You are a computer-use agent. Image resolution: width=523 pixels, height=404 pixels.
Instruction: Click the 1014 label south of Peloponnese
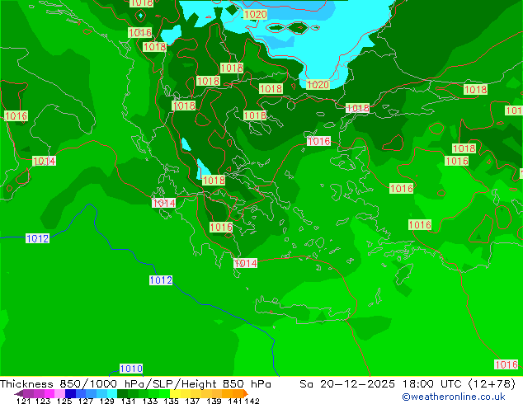[246, 263]
